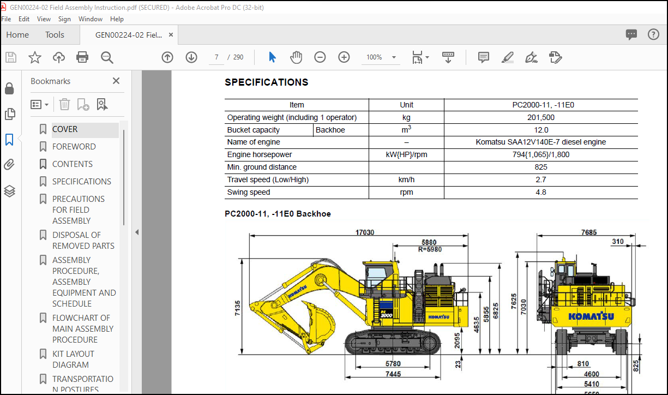Screen dimensions: 668x395
Task: Click the SPECIFICATIONS page heading
Action: (266, 82)
